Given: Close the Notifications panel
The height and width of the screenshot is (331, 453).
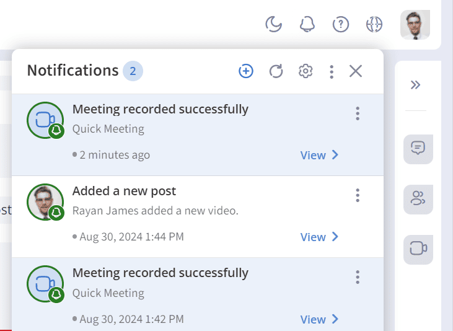Looking at the screenshot, I should point(356,71).
